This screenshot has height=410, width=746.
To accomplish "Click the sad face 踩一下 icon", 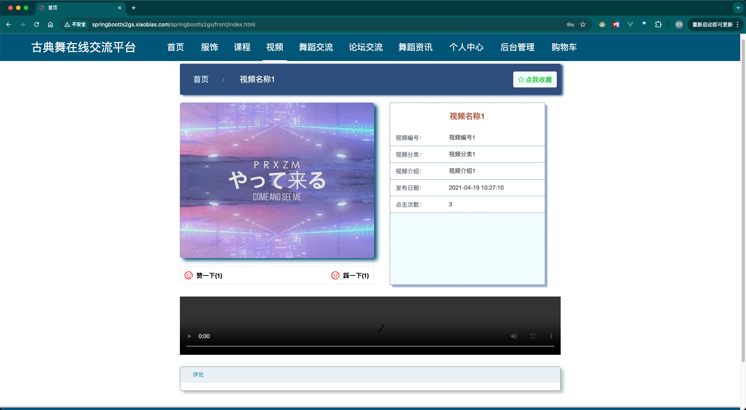I will pos(335,276).
